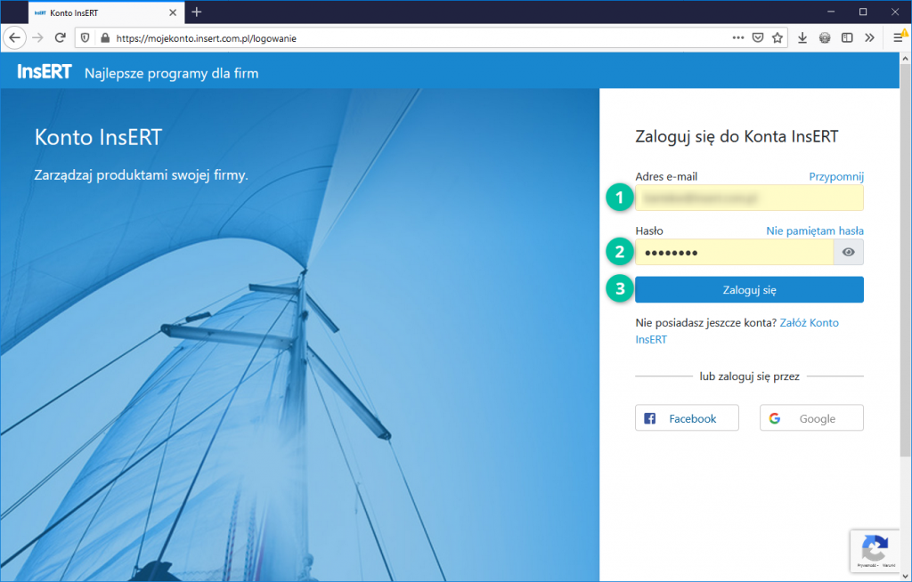This screenshot has width=912, height=582.
Task: Click scrollbar up arrow
Action: [x=906, y=58]
